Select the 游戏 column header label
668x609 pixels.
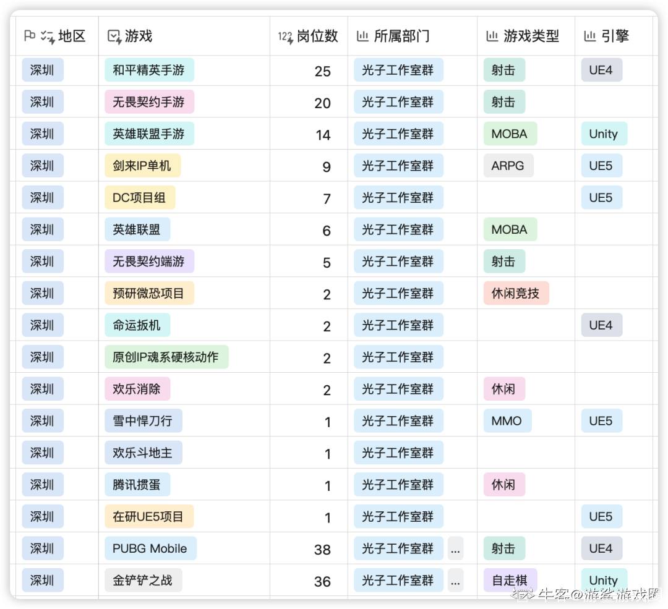139,36
